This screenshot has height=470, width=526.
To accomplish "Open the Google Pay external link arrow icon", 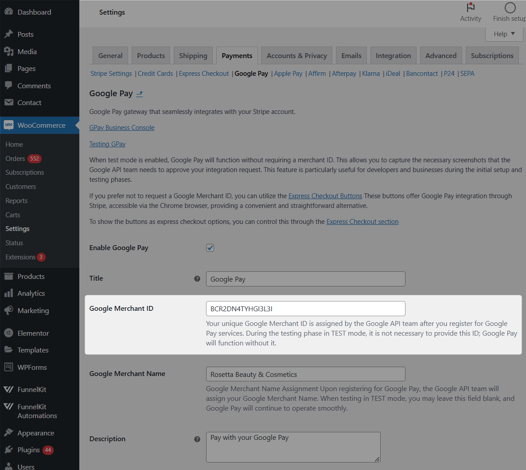I will click(x=140, y=94).
